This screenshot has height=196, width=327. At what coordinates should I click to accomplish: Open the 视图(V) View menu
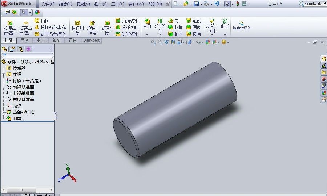pyautogui.click(x=83, y=4)
